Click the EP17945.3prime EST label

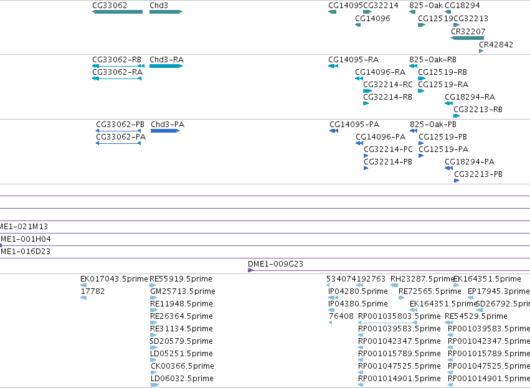click(499, 291)
